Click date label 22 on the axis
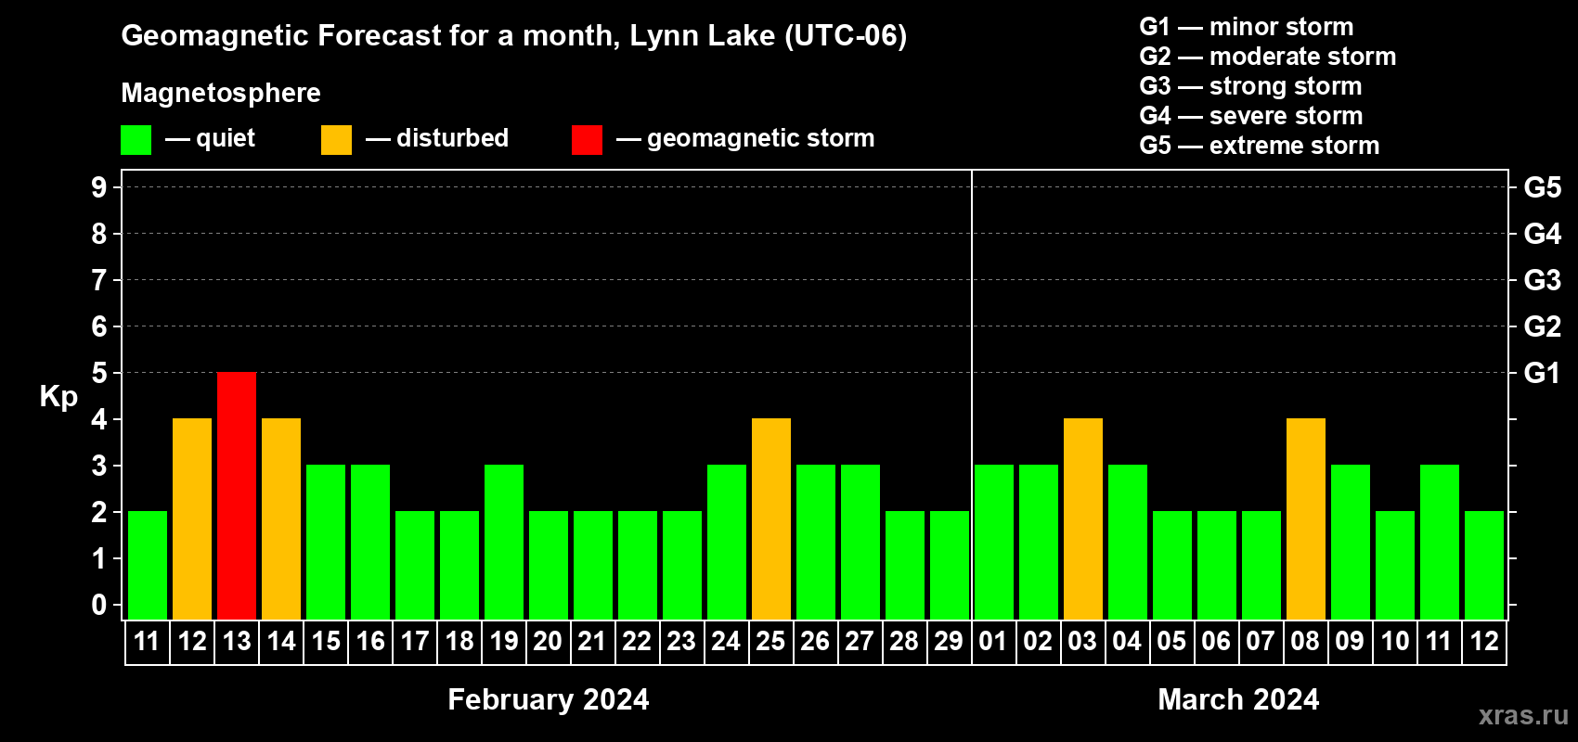1578x742 pixels. click(637, 641)
